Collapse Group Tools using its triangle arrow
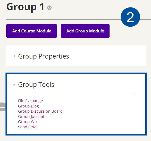Viewport: 151px width, 141px height. click(14, 85)
